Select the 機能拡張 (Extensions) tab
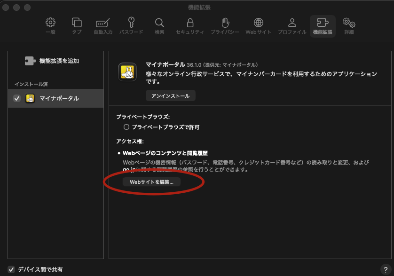The height and width of the screenshot is (276, 394). 323,26
